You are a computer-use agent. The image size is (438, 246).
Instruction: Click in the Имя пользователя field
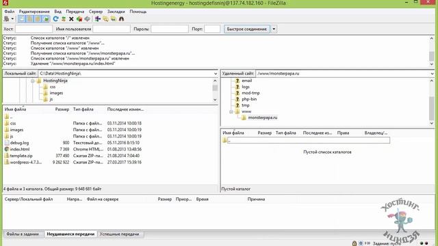112,29
